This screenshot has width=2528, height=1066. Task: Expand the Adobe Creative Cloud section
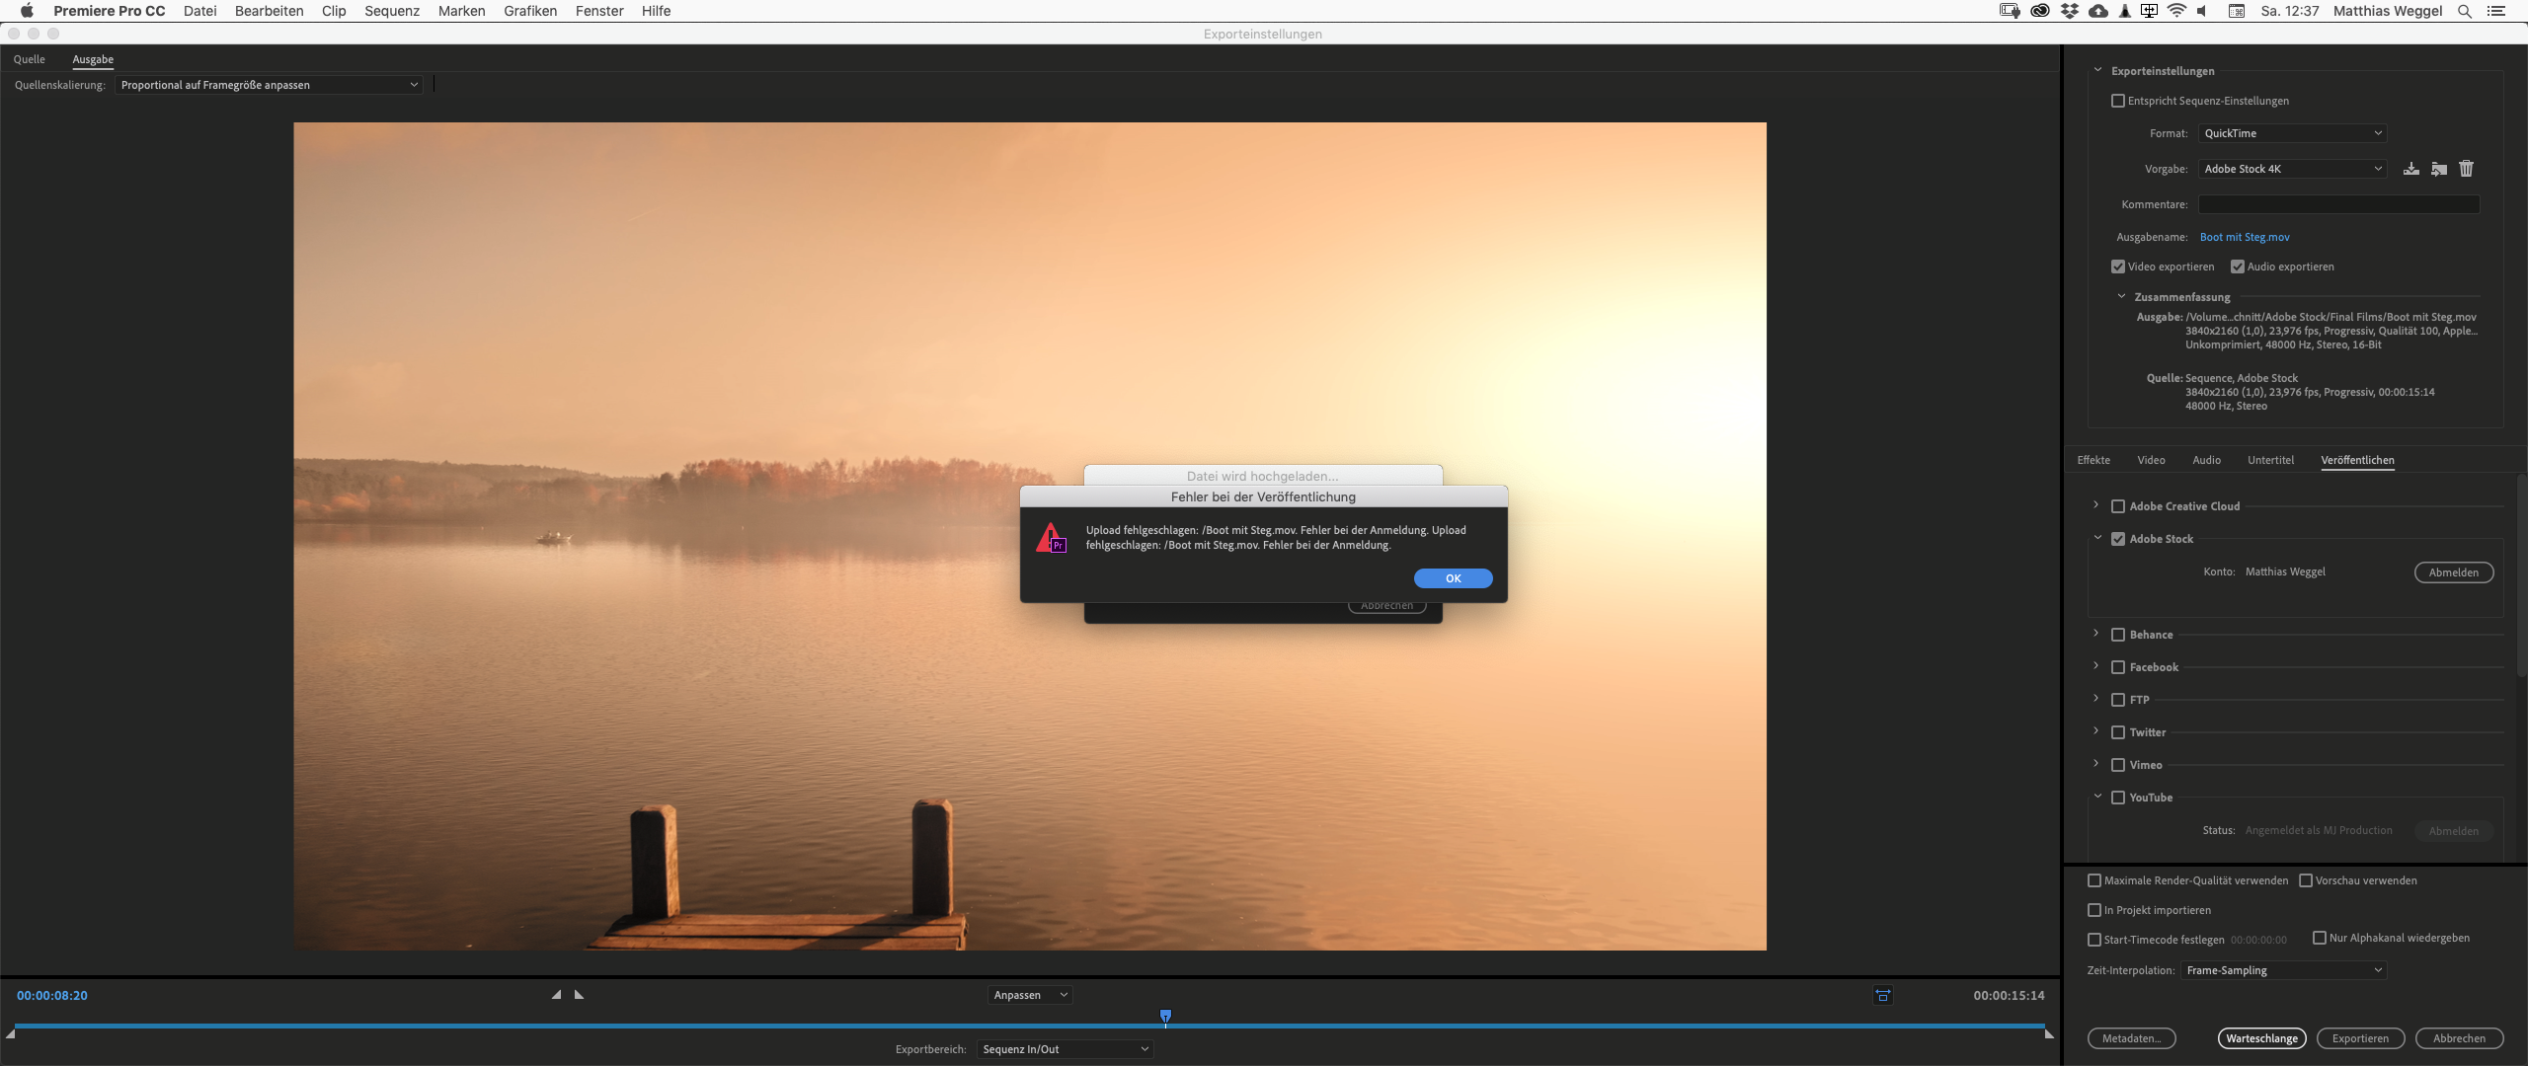2095,504
